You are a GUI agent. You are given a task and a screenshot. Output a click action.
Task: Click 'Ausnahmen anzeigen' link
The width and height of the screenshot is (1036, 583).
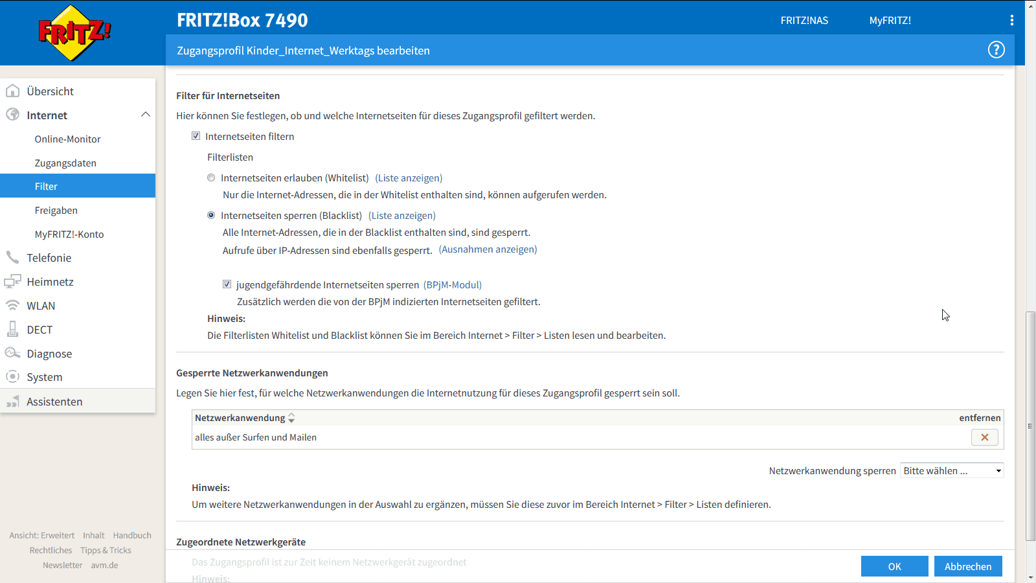[488, 249]
